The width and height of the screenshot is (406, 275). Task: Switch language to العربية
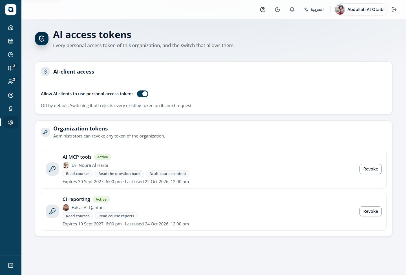coord(314,10)
